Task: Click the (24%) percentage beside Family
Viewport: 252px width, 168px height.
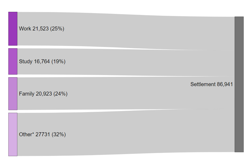Action: (60, 94)
